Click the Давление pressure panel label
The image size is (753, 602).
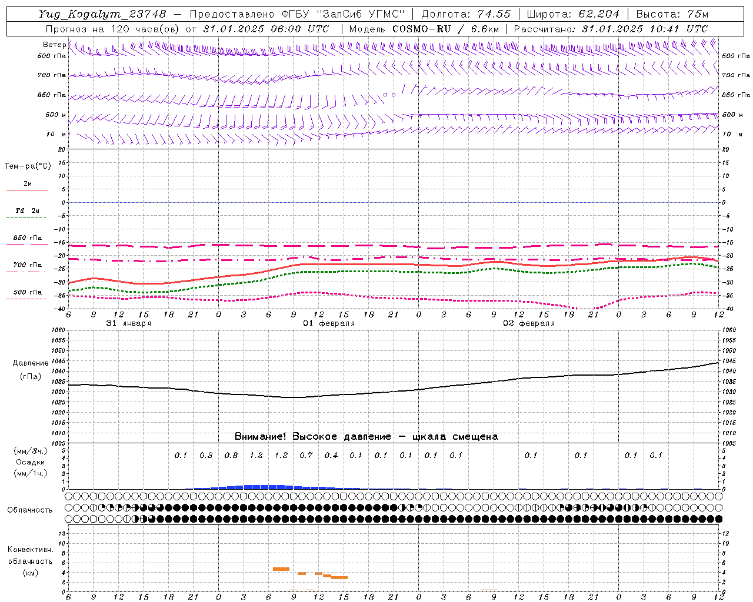pyautogui.click(x=31, y=363)
